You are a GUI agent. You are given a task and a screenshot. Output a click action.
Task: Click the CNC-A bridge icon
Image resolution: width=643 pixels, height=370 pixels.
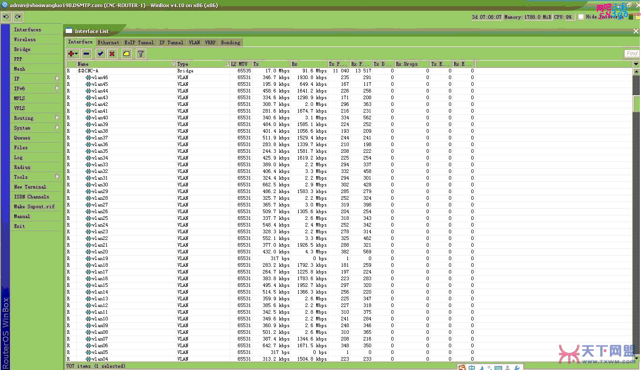[81, 71]
